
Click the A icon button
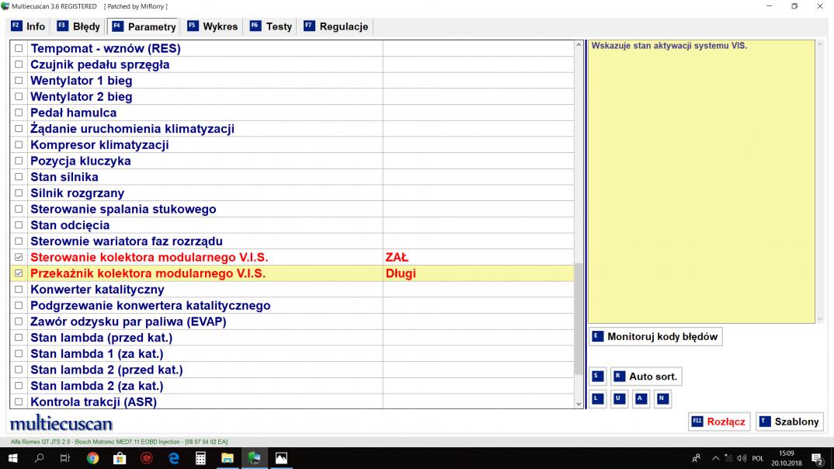(641, 399)
